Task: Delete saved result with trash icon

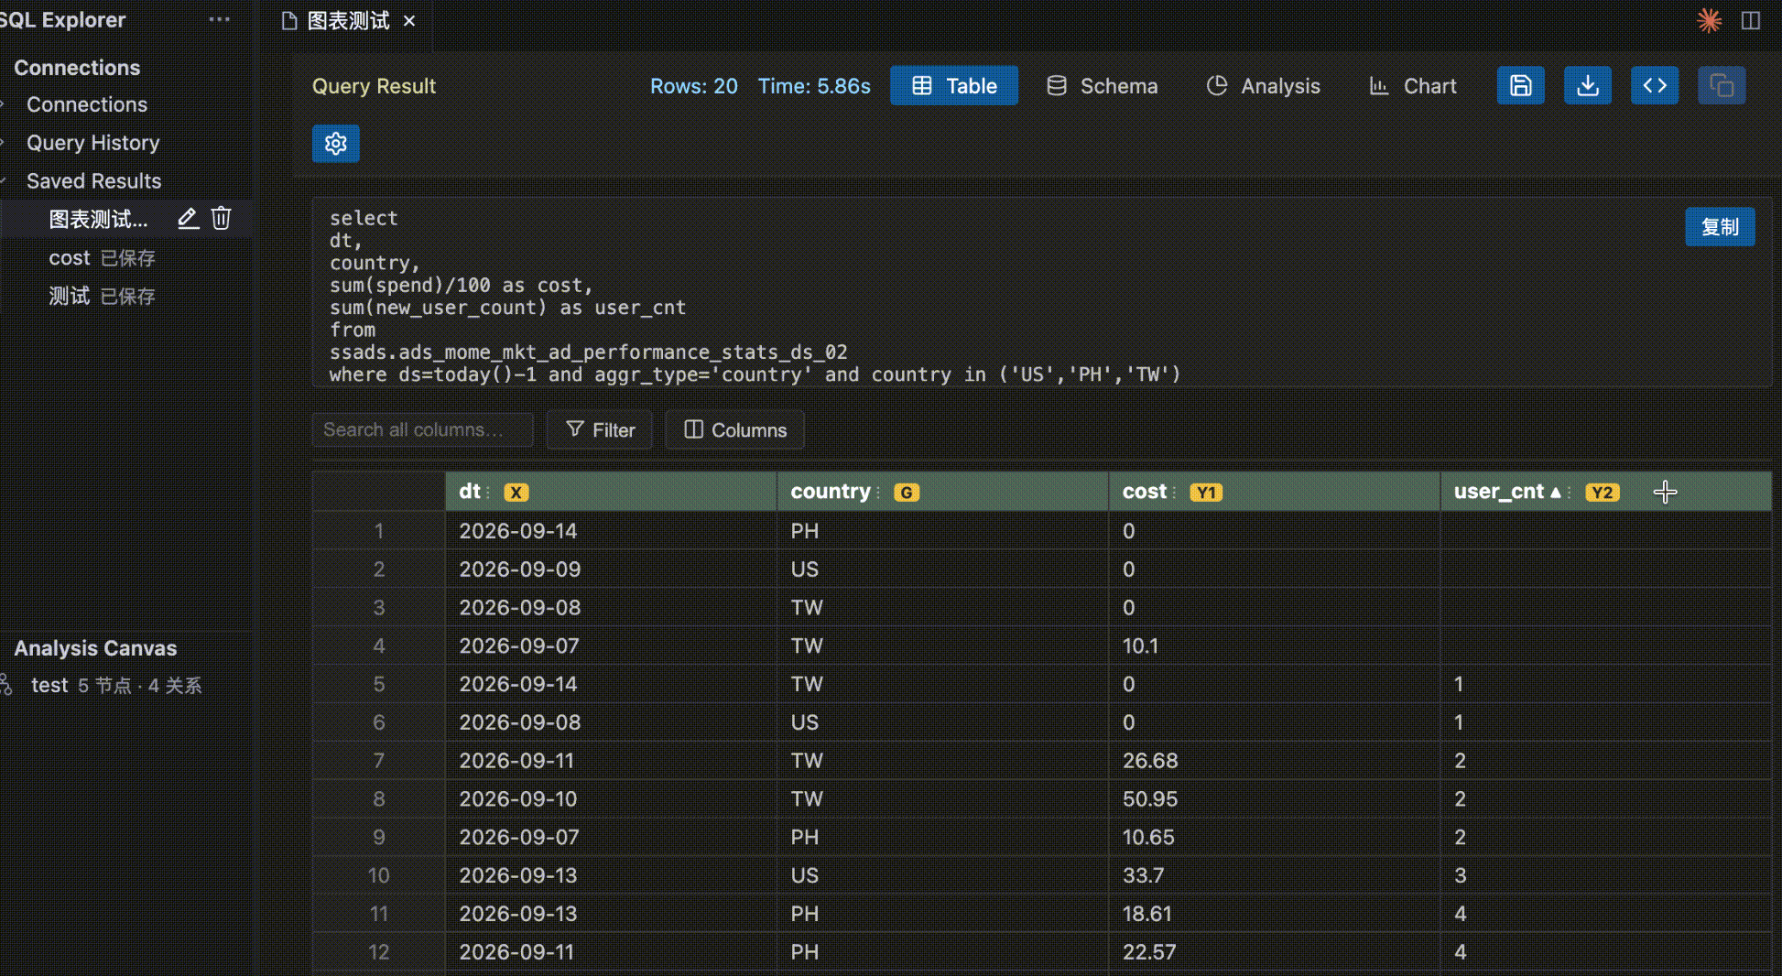Action: [x=222, y=218]
